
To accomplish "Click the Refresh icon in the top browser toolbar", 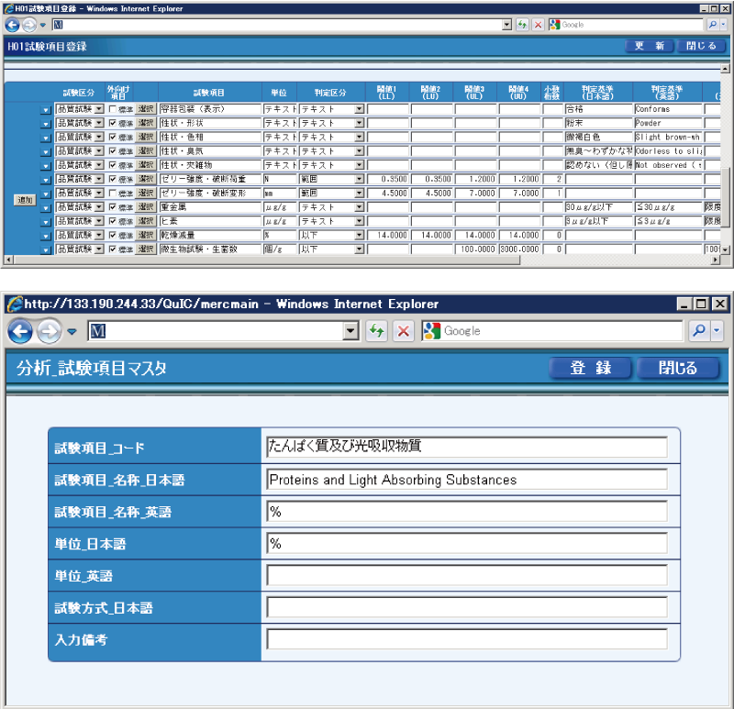I will coord(522,25).
